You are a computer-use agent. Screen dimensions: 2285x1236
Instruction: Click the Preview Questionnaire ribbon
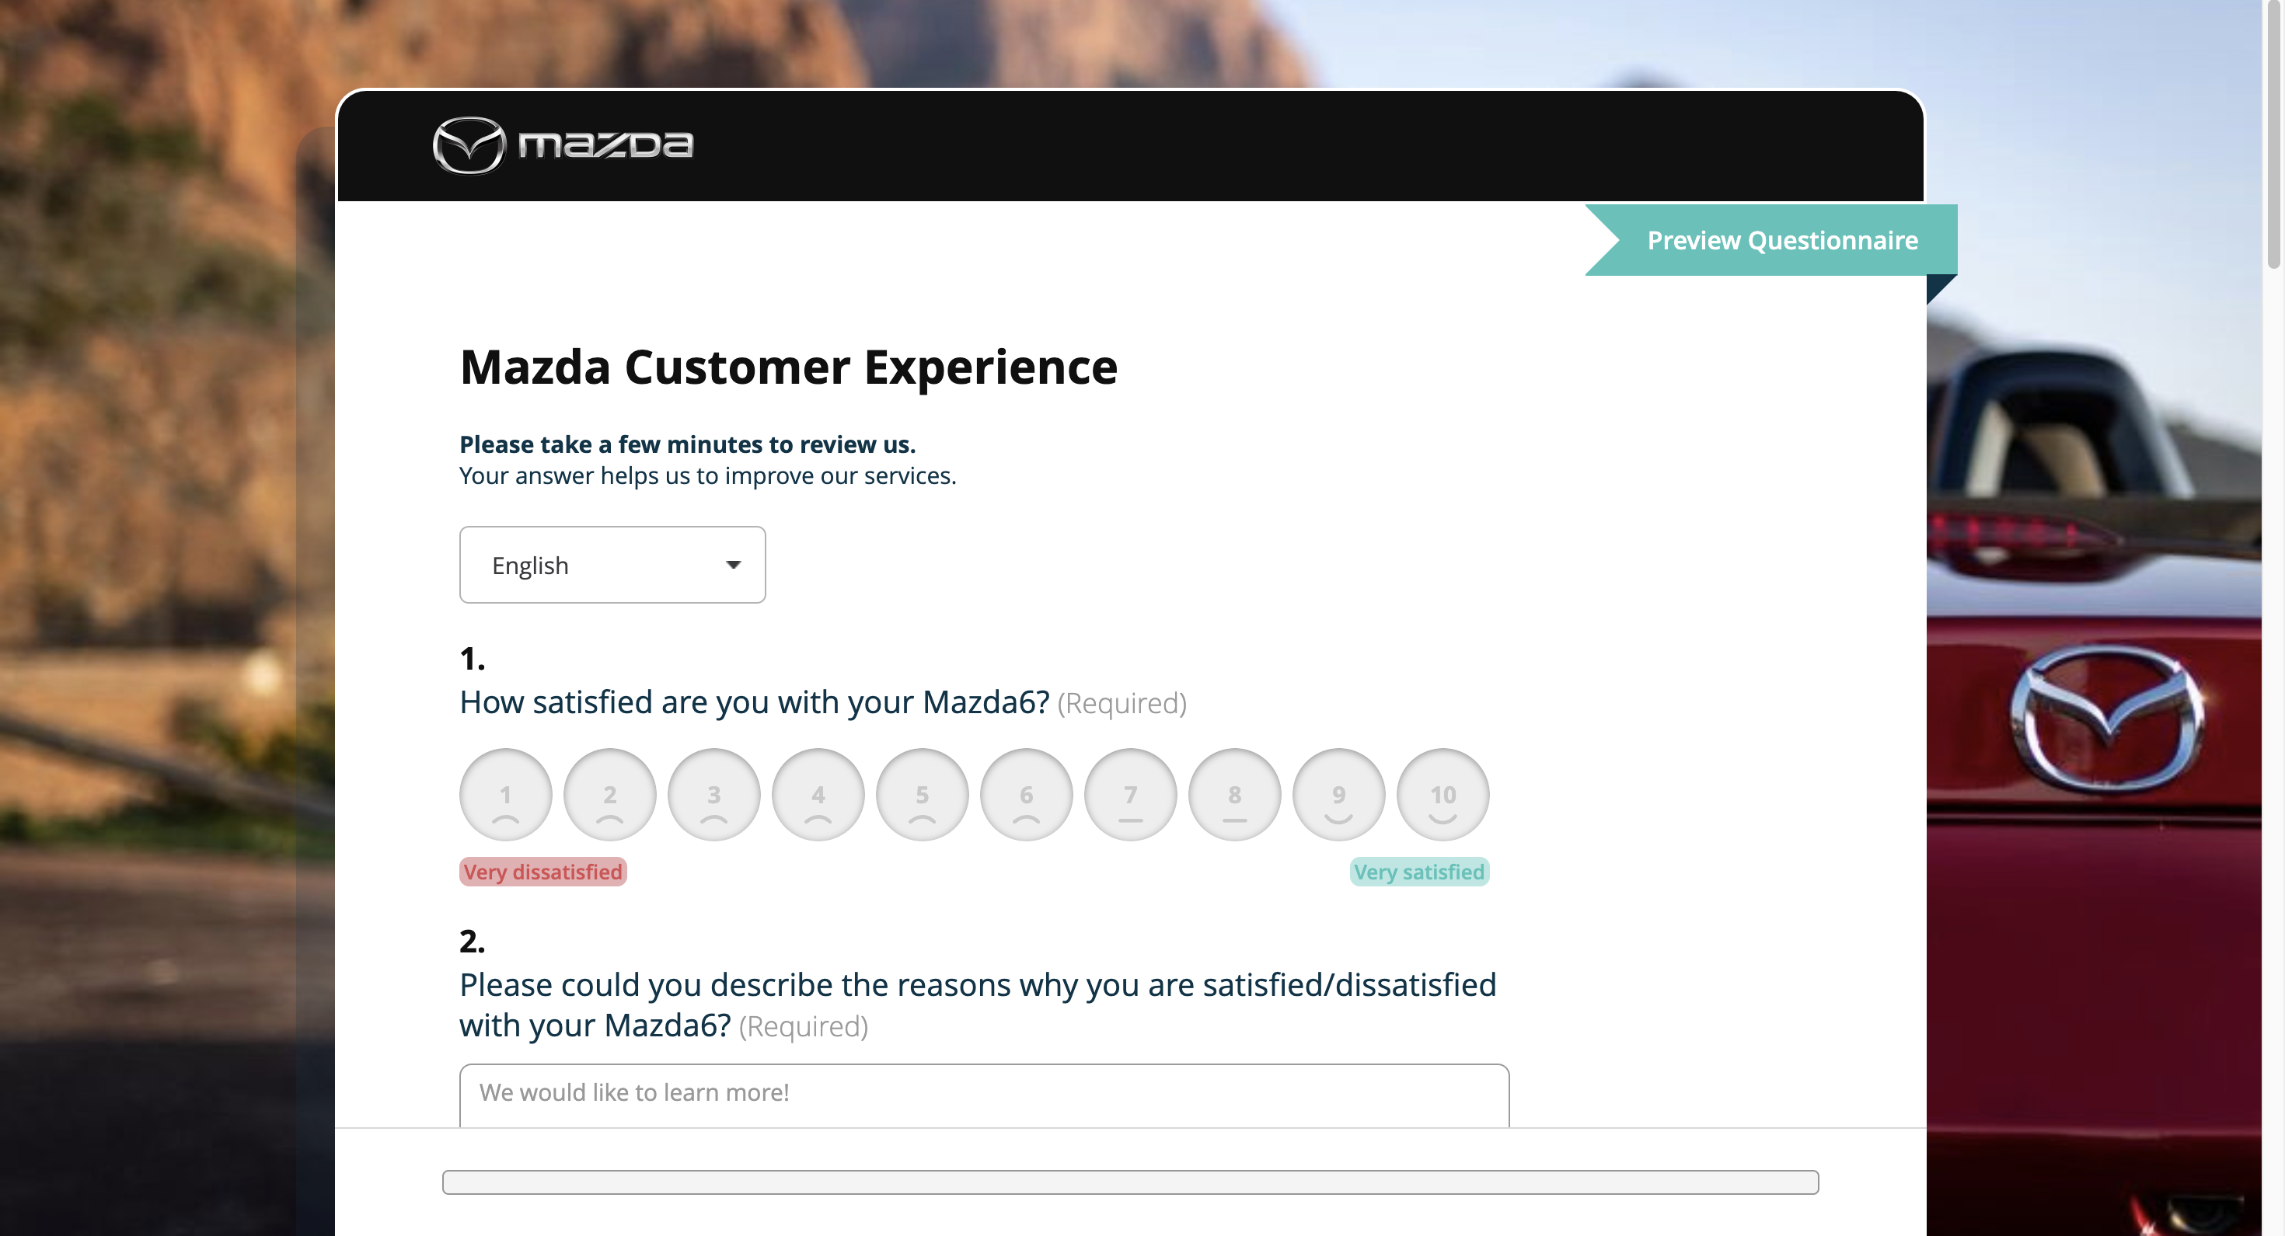pyautogui.click(x=1781, y=240)
